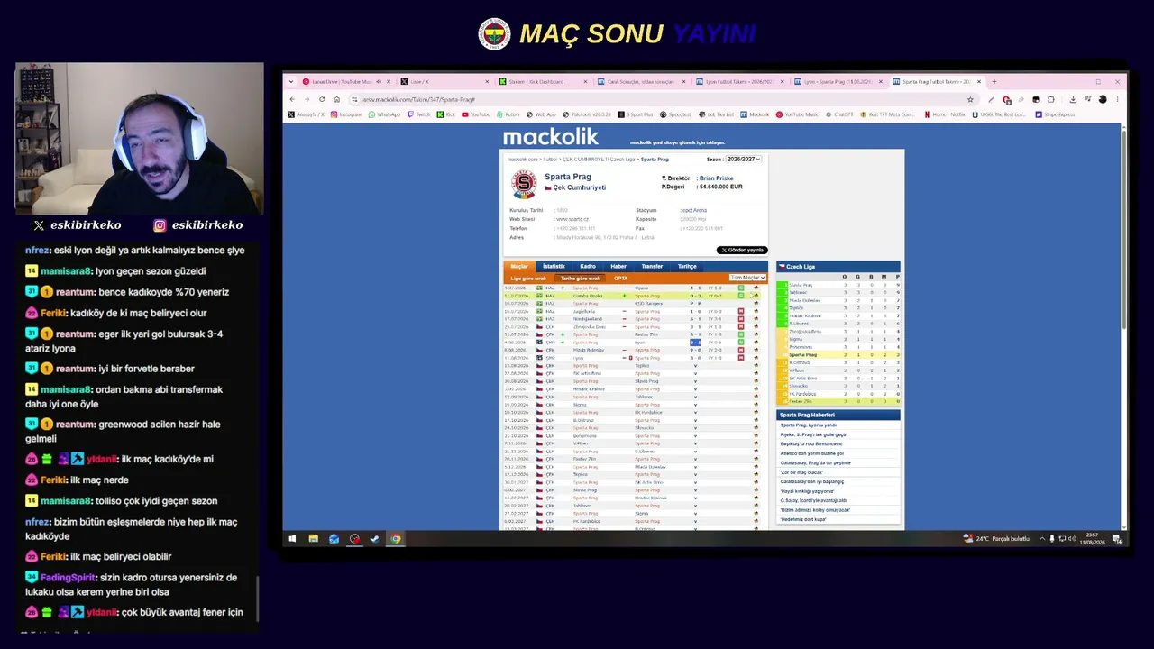Show hidden system tray icons
The height and width of the screenshot is (649, 1154).
click(x=1042, y=539)
